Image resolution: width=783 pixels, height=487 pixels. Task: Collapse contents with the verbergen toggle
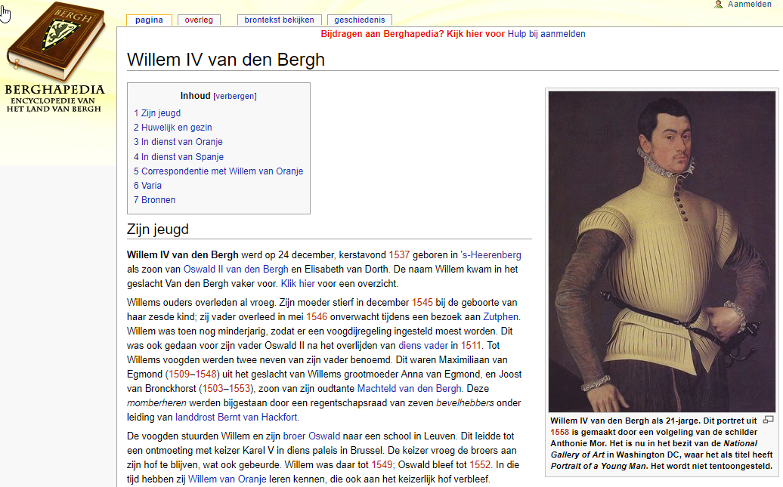[x=235, y=97]
